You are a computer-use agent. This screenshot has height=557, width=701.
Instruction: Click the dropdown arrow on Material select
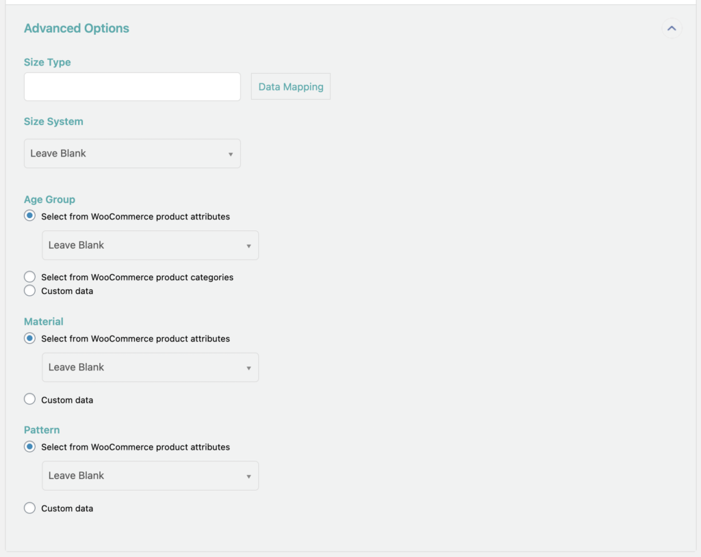(249, 367)
